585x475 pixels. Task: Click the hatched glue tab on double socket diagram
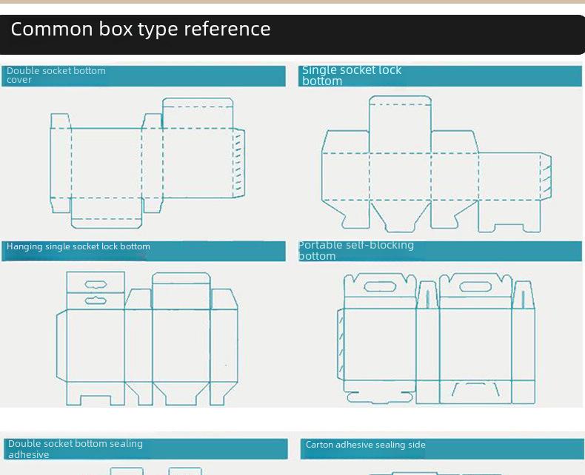238,163
